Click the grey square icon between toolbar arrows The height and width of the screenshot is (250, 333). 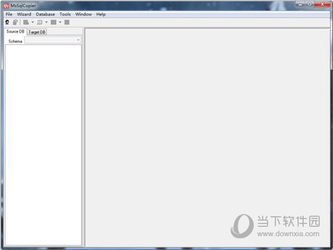(x=53, y=22)
